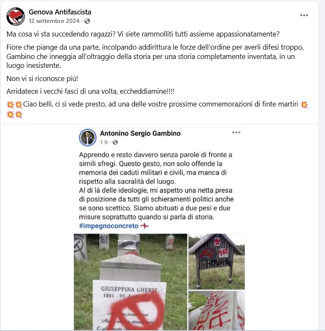Open the three-dot menu on Gambino's embedded post

[x=236, y=132]
